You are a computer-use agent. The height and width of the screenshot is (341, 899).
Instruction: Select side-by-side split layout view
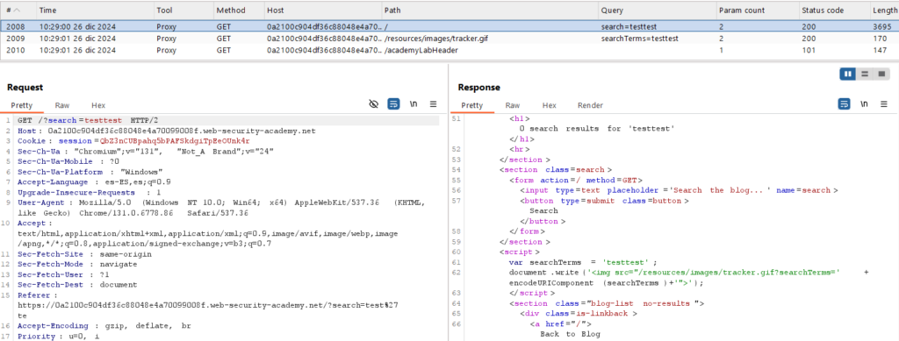click(847, 74)
